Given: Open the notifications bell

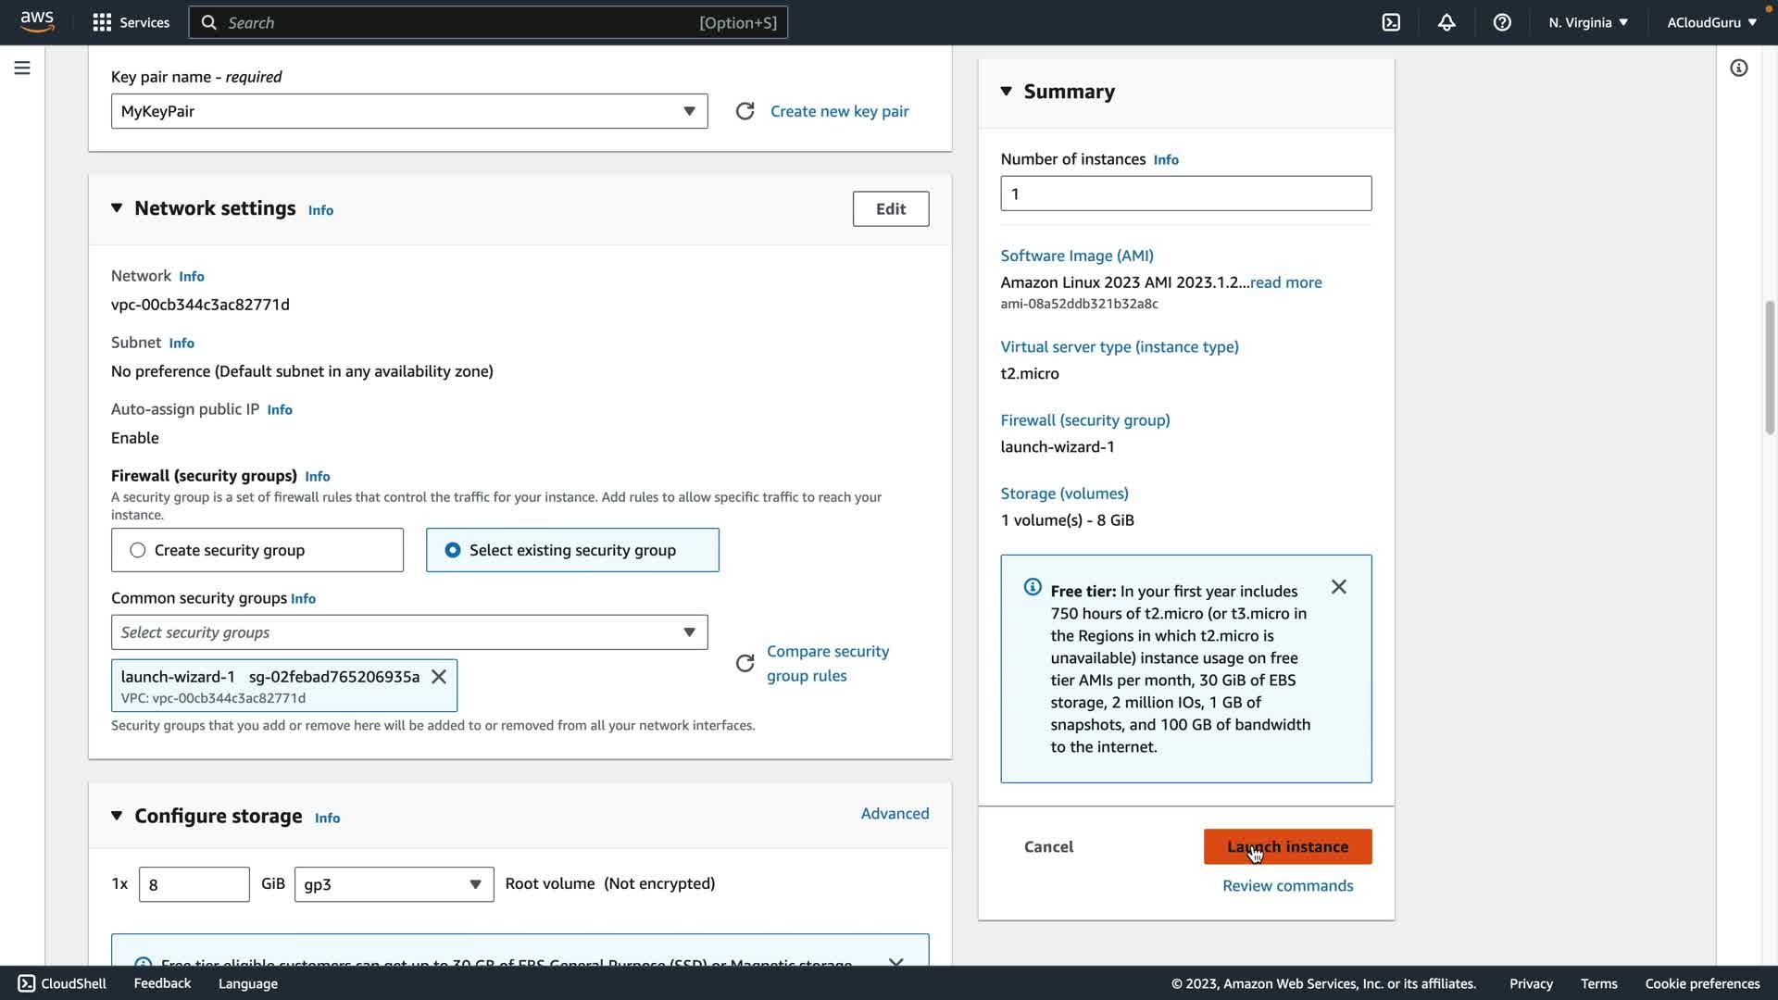Looking at the screenshot, I should (1446, 22).
